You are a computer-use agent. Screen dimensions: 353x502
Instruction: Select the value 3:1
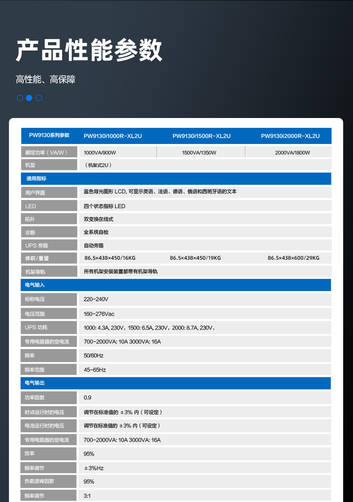87,496
